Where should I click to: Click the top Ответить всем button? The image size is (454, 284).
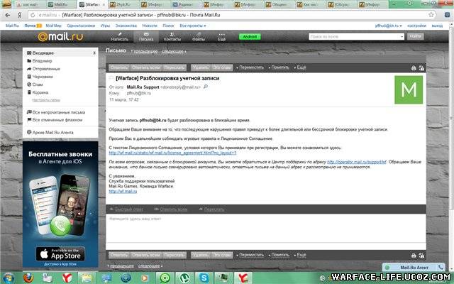[x=146, y=67]
